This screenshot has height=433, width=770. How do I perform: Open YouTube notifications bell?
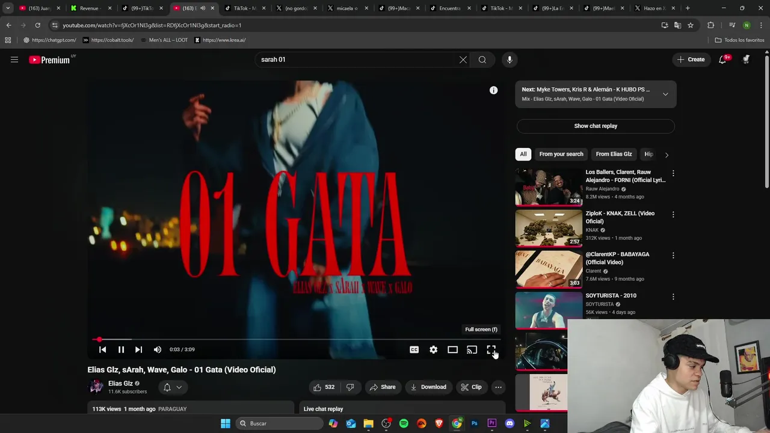(722, 60)
